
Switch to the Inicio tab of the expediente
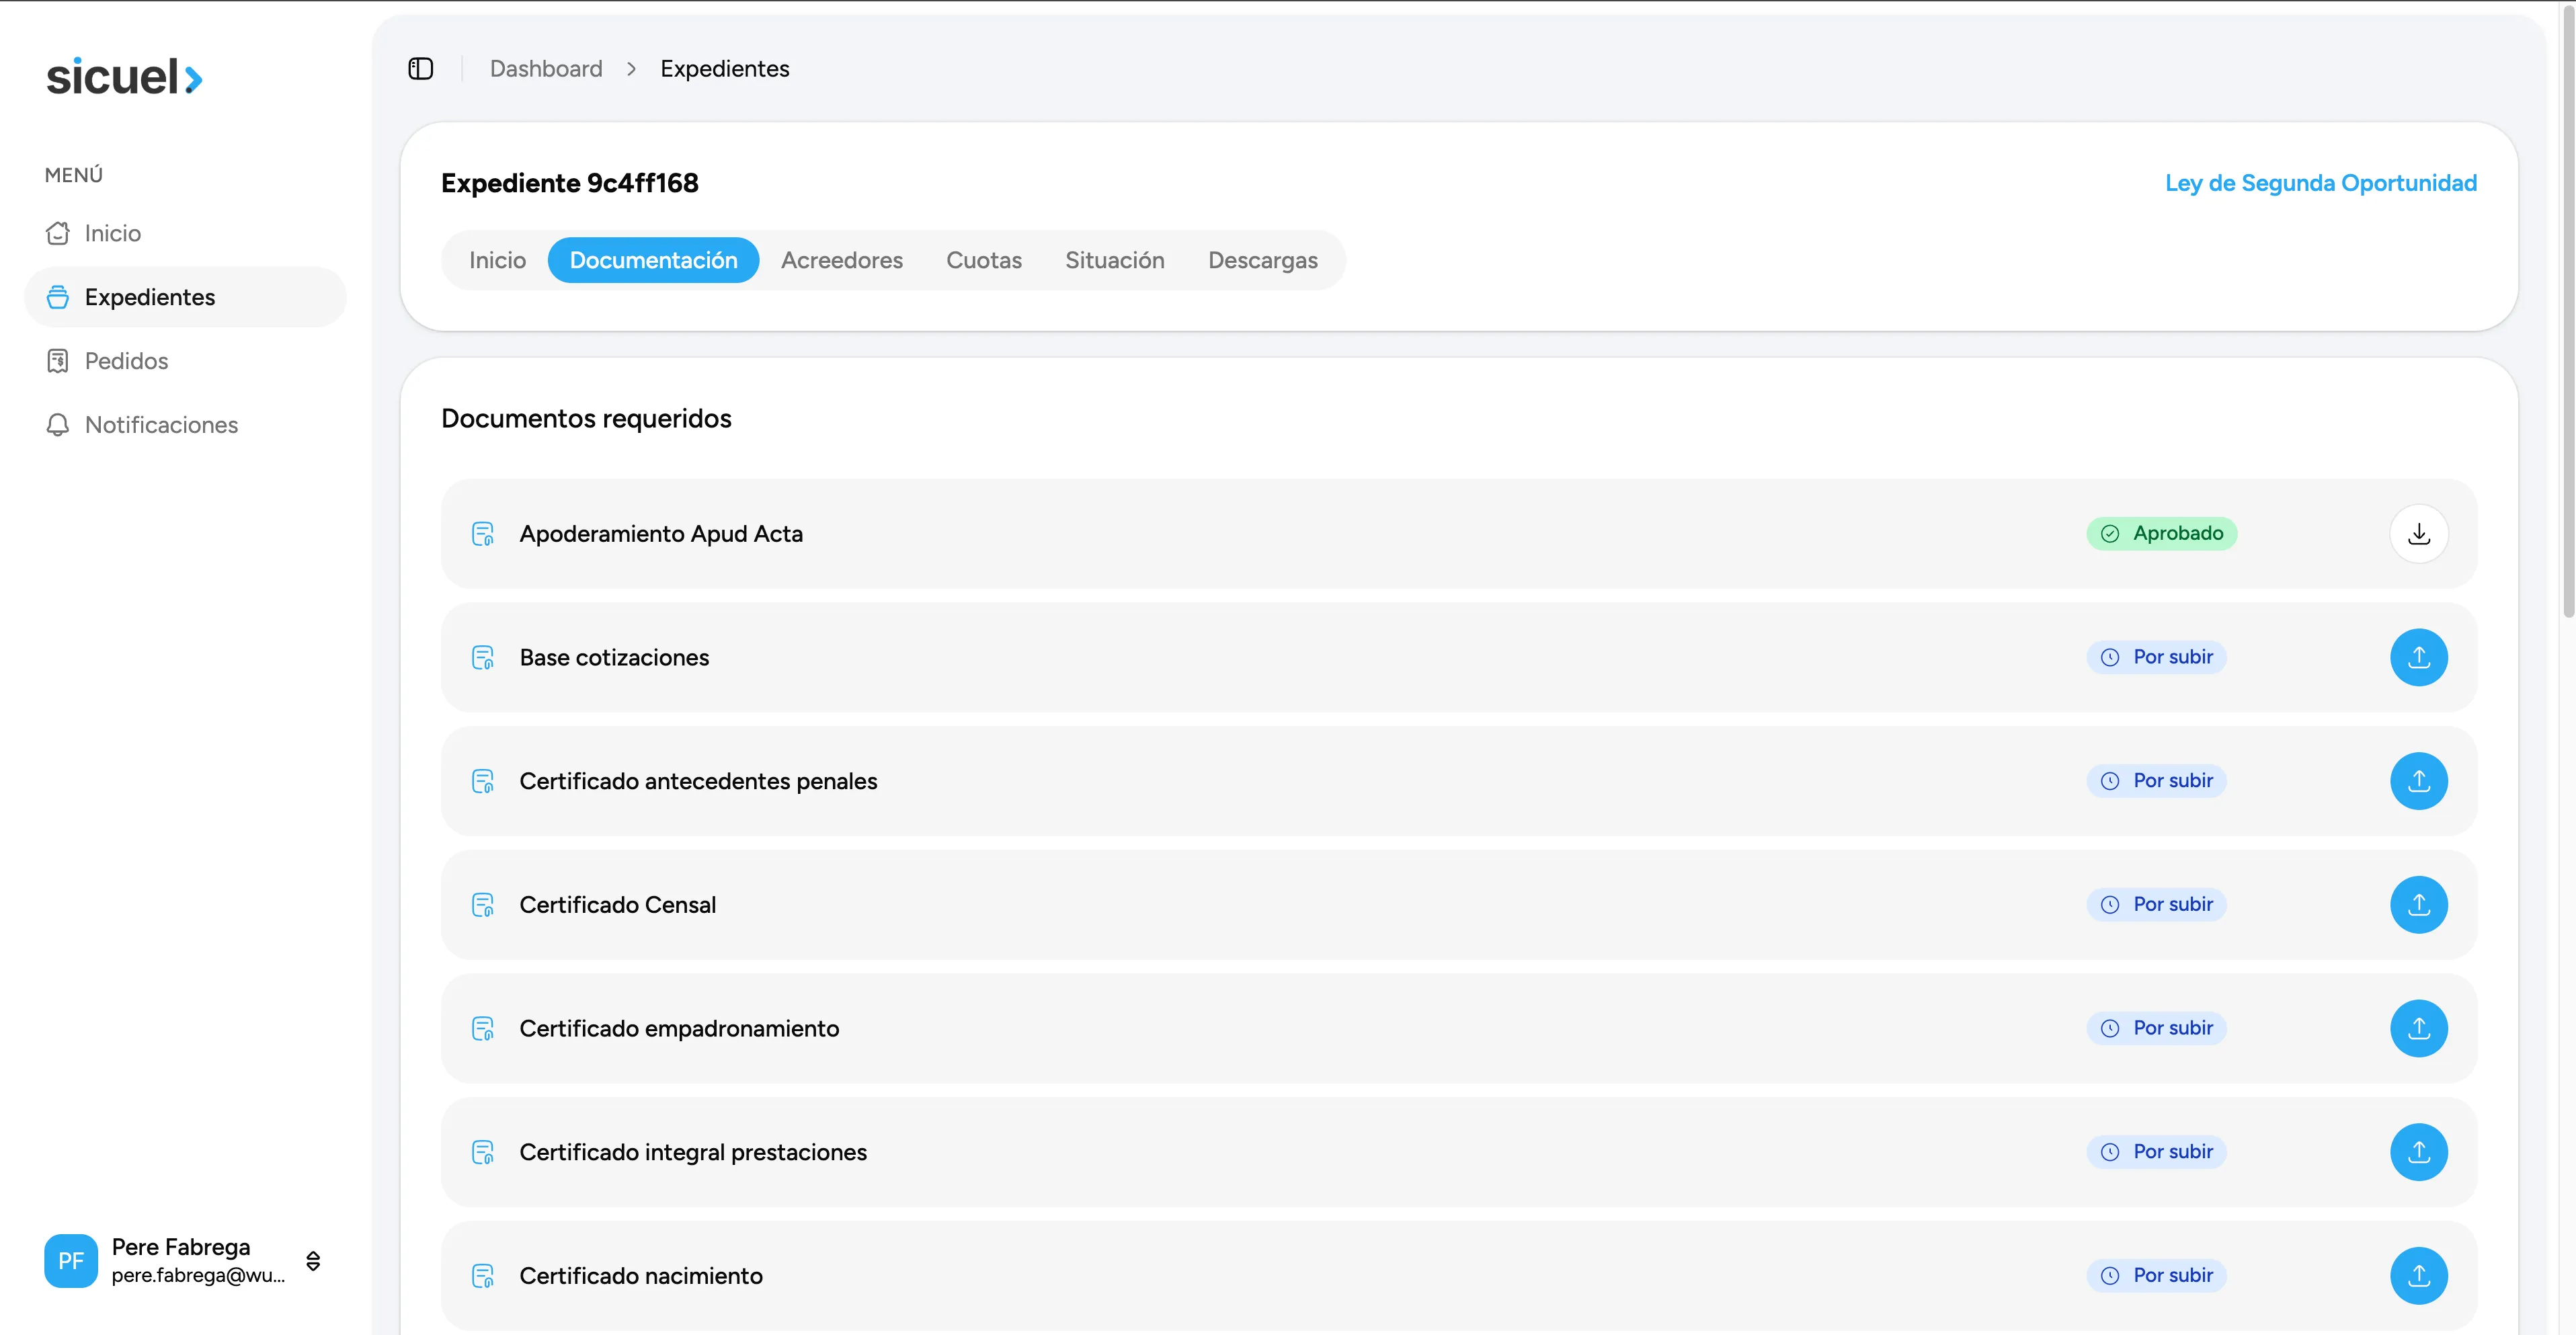click(497, 260)
